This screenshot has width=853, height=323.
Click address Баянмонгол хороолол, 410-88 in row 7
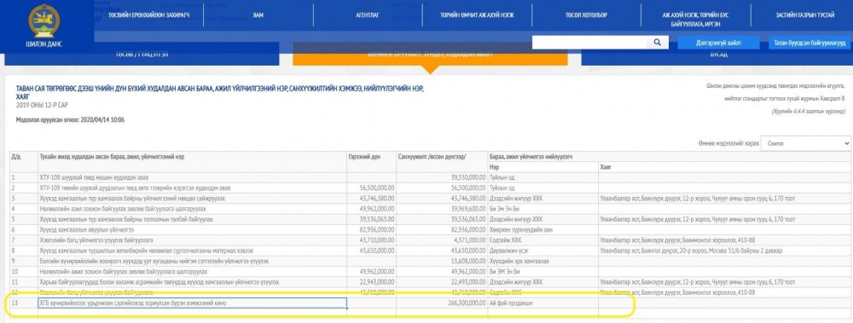(677, 239)
